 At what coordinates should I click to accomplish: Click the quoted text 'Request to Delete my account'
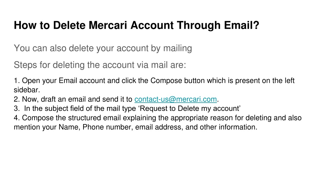pos(189,108)
